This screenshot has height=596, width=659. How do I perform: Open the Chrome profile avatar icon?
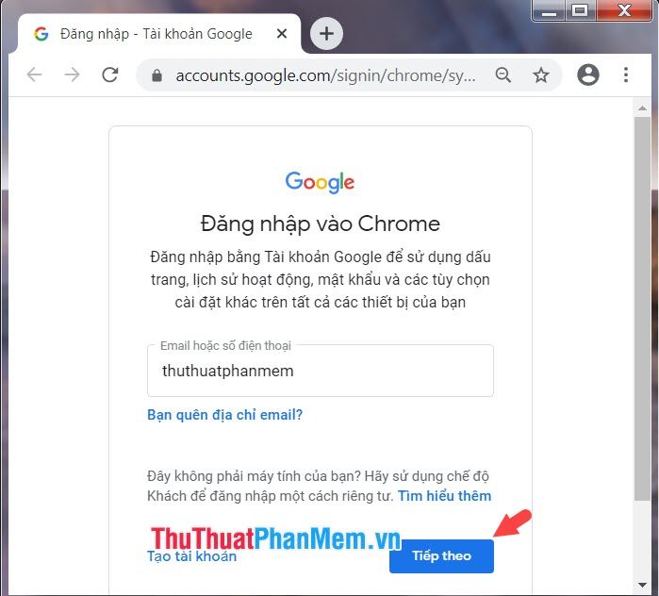[x=588, y=74]
